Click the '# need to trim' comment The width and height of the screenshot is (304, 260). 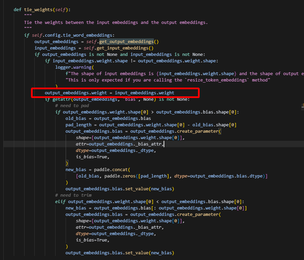(73, 195)
